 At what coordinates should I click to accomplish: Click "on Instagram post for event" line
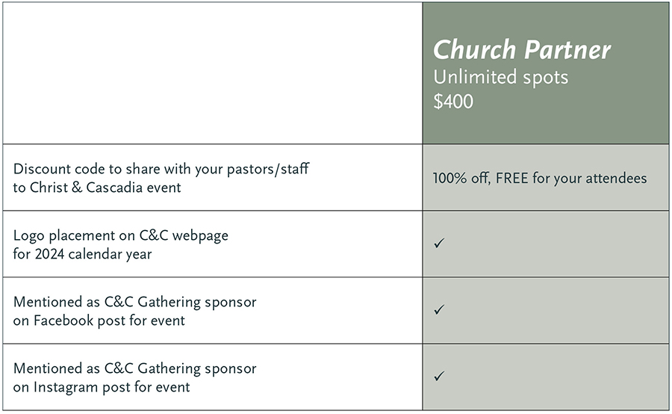(102, 387)
